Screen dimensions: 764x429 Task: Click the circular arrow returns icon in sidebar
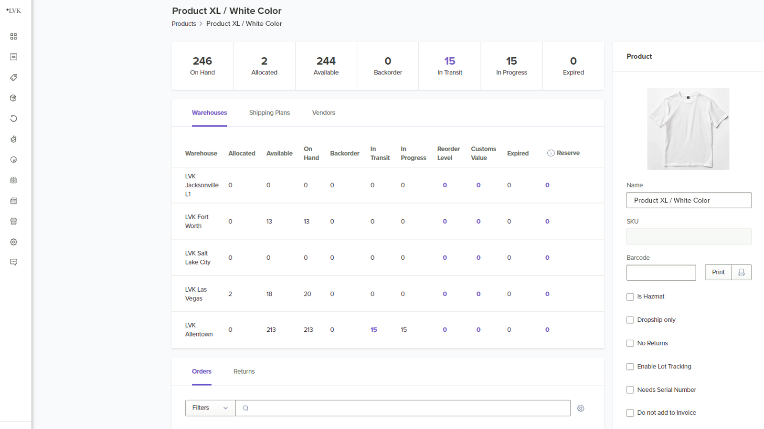pyautogui.click(x=13, y=119)
